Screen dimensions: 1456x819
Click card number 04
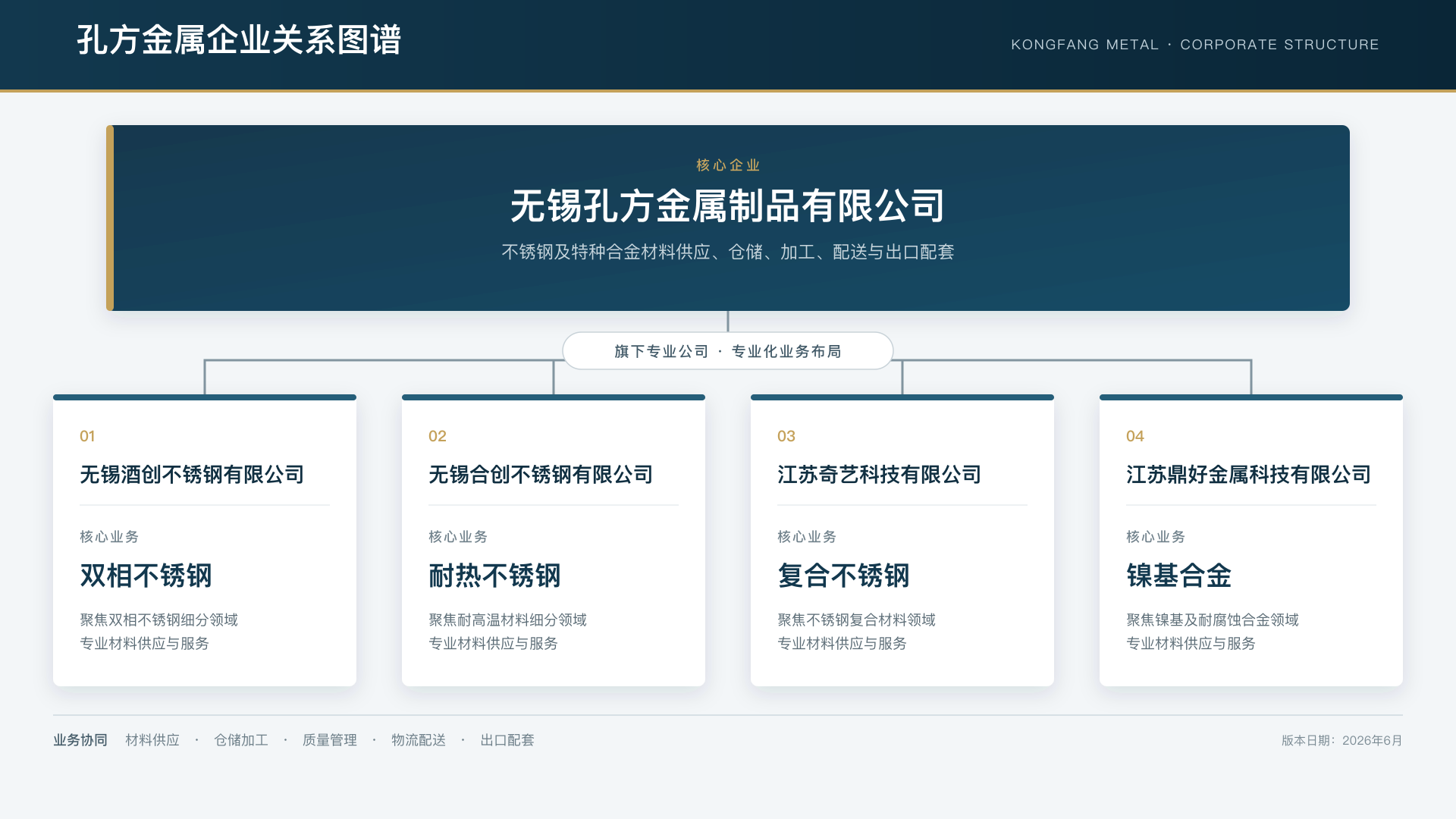point(1135,436)
